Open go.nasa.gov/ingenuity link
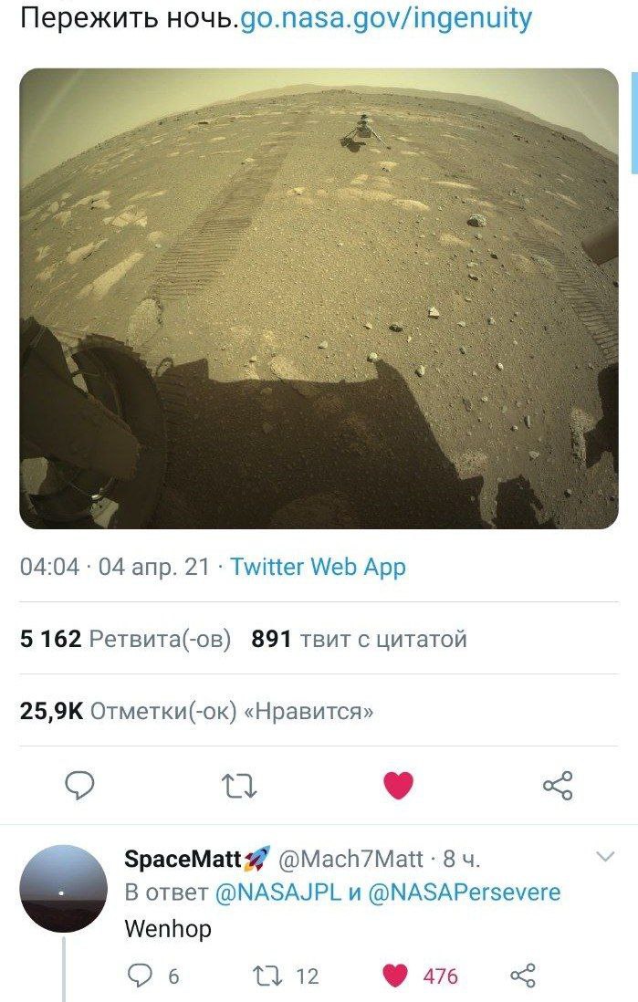Image resolution: width=638 pixels, height=1002 pixels. click(x=385, y=18)
